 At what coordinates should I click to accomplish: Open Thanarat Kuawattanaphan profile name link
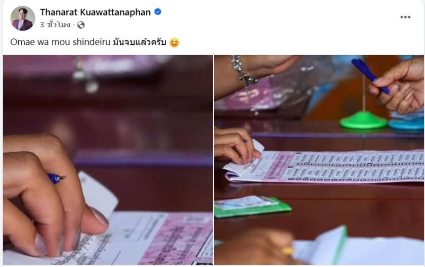(x=96, y=12)
